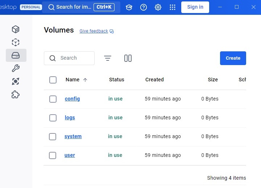Open Docker Scout in sidebar
Screen dimensions: 261x188
pos(16,81)
